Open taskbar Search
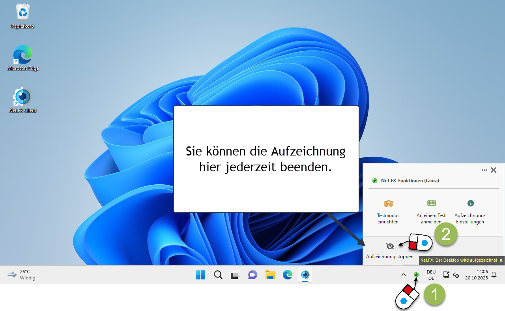The image size is (505, 311). [218, 275]
